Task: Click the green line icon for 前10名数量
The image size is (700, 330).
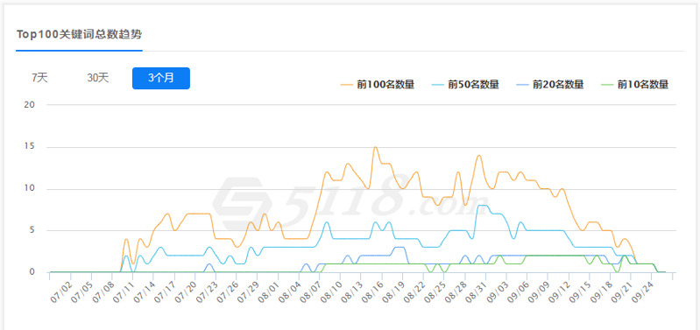Action: (x=607, y=84)
